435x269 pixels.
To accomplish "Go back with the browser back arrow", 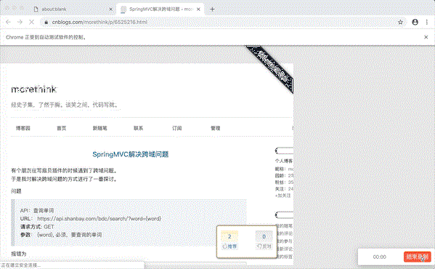I will 8,22.
